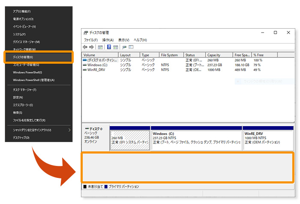The width and height of the screenshot is (300, 204).
Task: Select タスク マネージャー(T) in context menu
Action: pyautogui.click(x=24, y=90)
